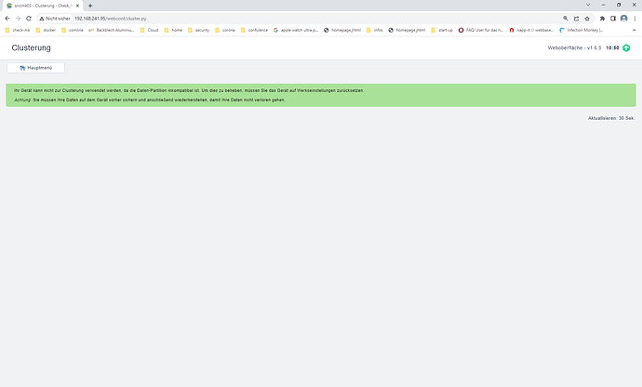Open the check-mk bookmark folder

(18, 30)
